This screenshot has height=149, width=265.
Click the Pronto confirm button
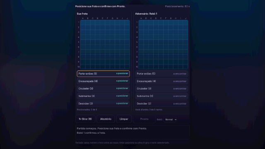coord(144,119)
